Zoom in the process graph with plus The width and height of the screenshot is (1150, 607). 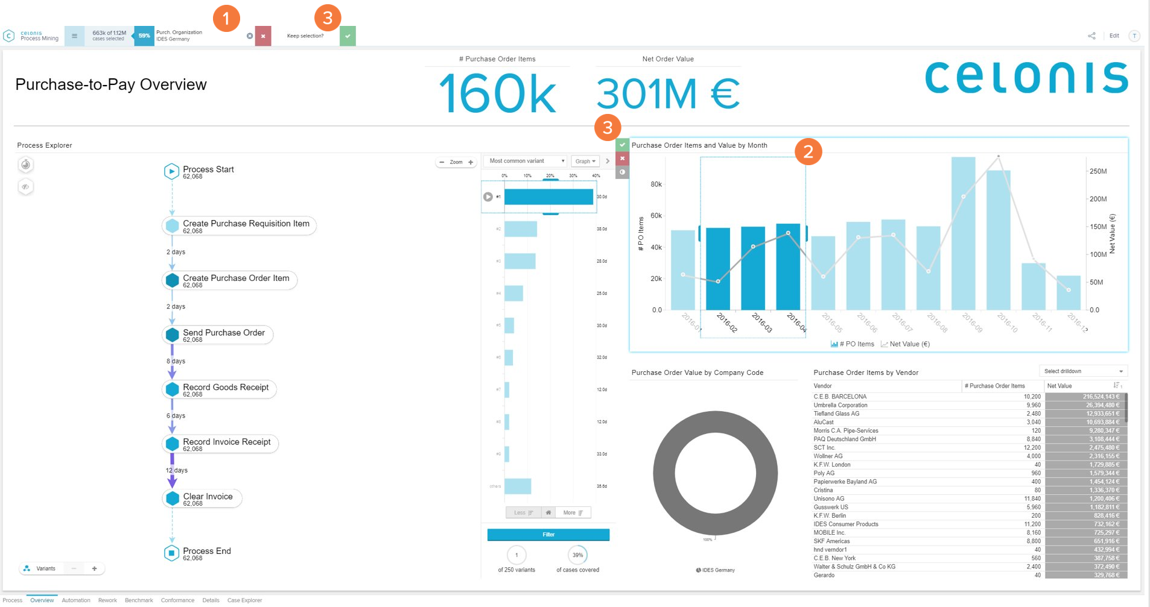tap(471, 162)
